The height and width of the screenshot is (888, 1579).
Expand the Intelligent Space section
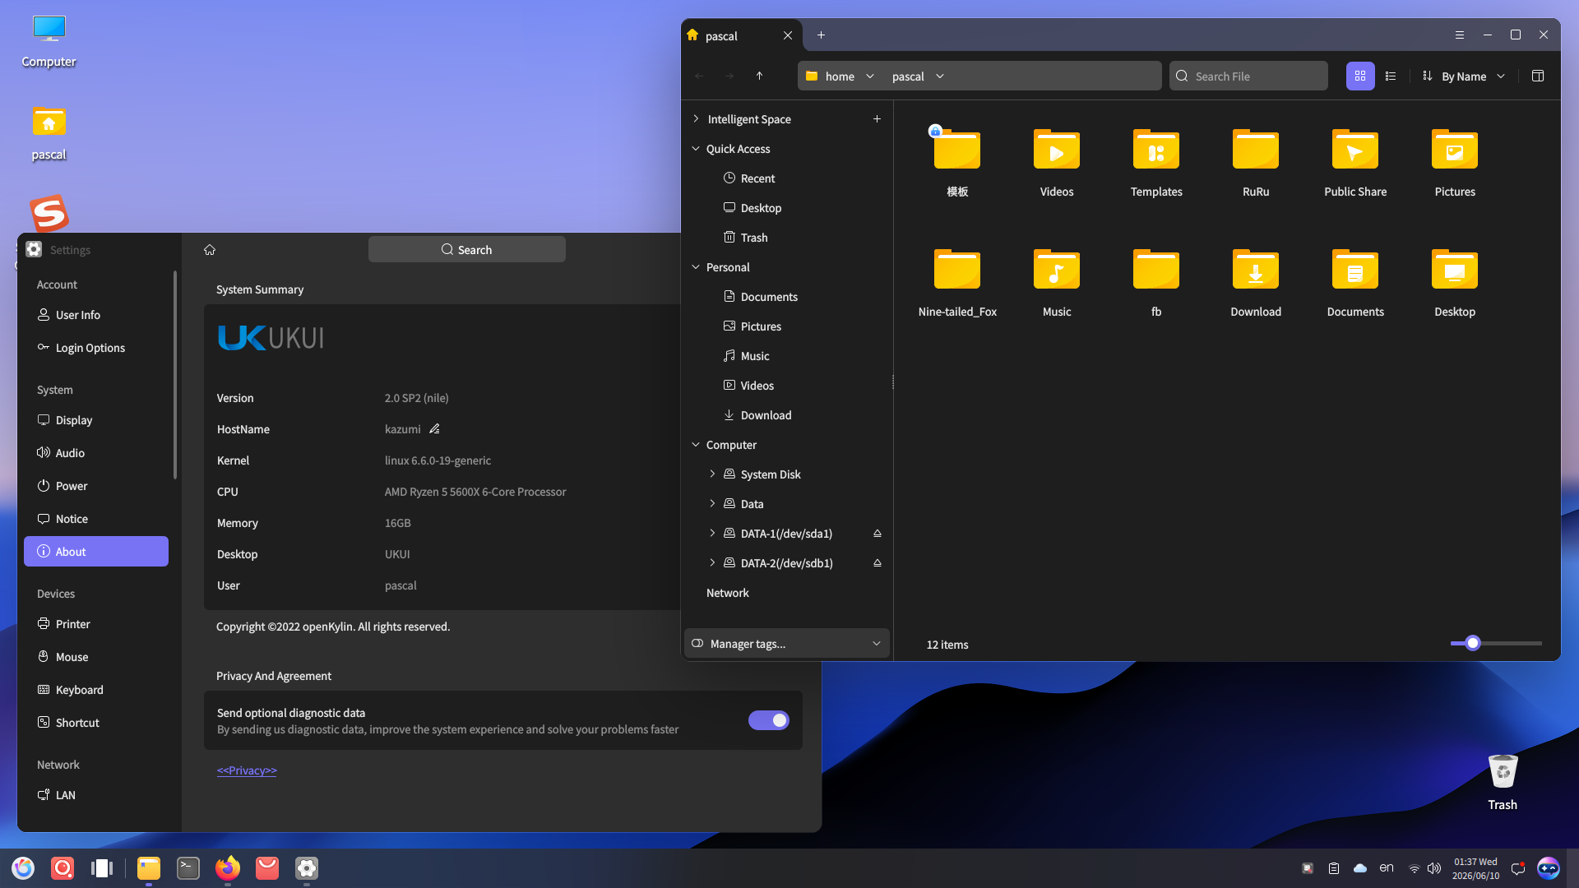click(x=697, y=118)
